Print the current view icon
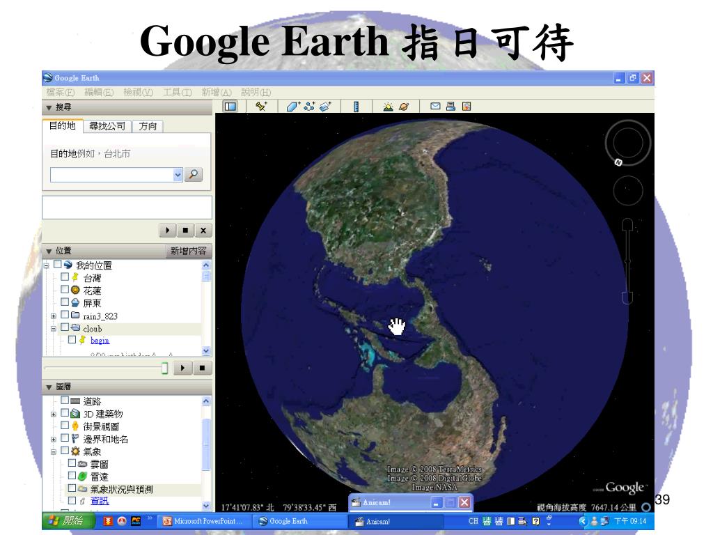 point(450,106)
